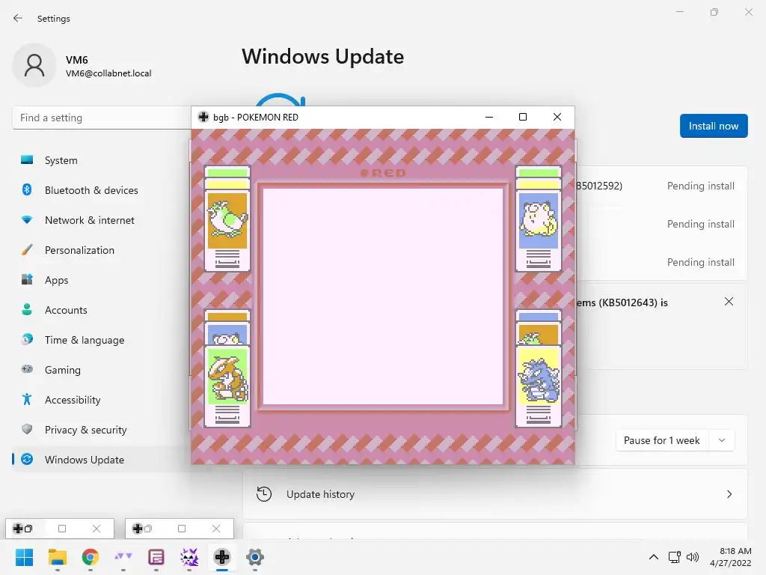Open the purple notes app in the taskbar
Screen dimensions: 766x575
coord(156,557)
